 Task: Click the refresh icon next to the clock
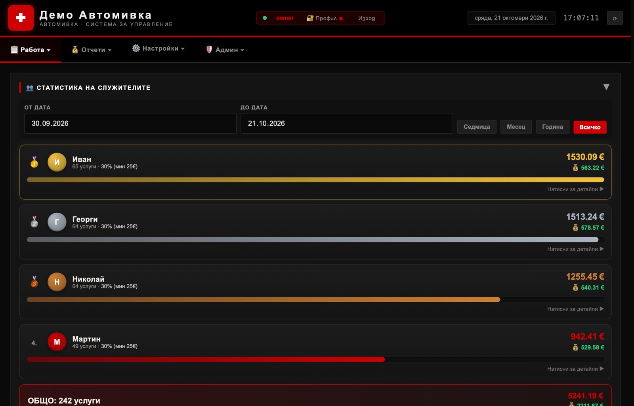[x=615, y=18]
